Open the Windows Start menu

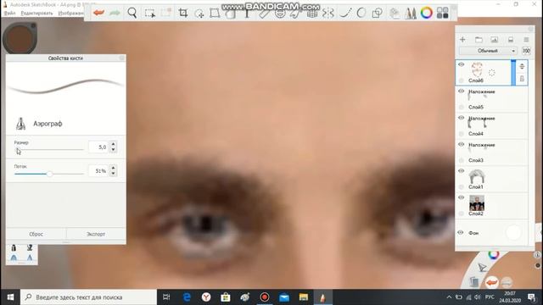10,297
